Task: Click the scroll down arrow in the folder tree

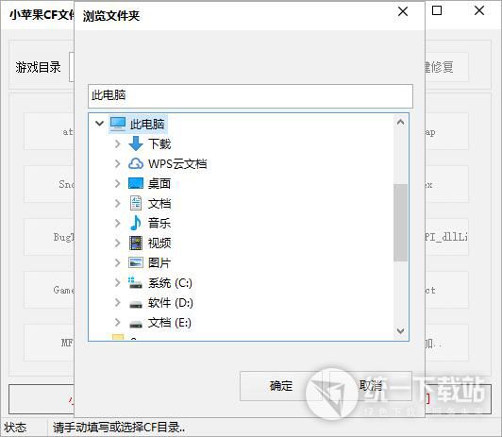Action: click(x=400, y=330)
